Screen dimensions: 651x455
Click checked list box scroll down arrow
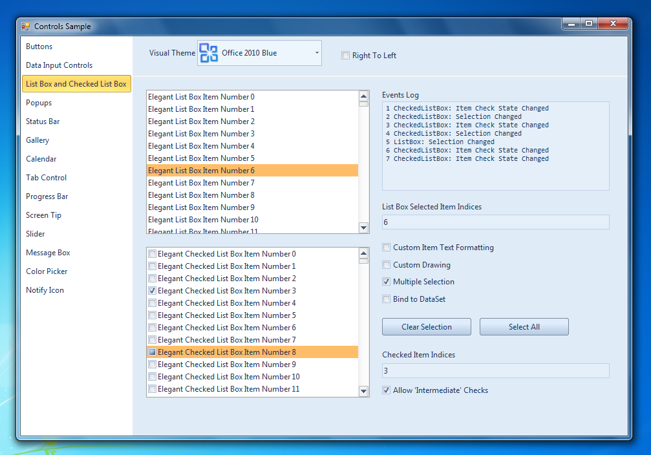(x=364, y=390)
